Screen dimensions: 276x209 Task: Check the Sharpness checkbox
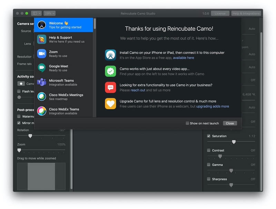(x=209, y=179)
